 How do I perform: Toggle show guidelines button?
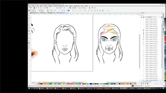coord(77,8)
